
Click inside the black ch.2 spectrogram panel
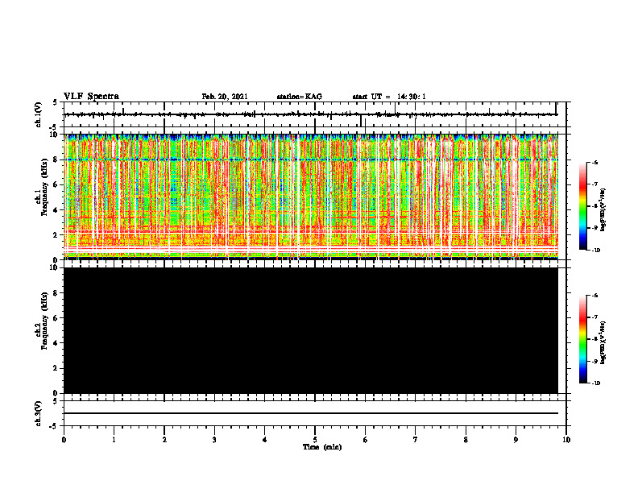click(311, 330)
